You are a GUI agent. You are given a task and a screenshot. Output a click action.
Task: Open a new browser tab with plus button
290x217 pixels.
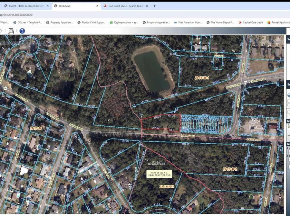[x=155, y=6]
